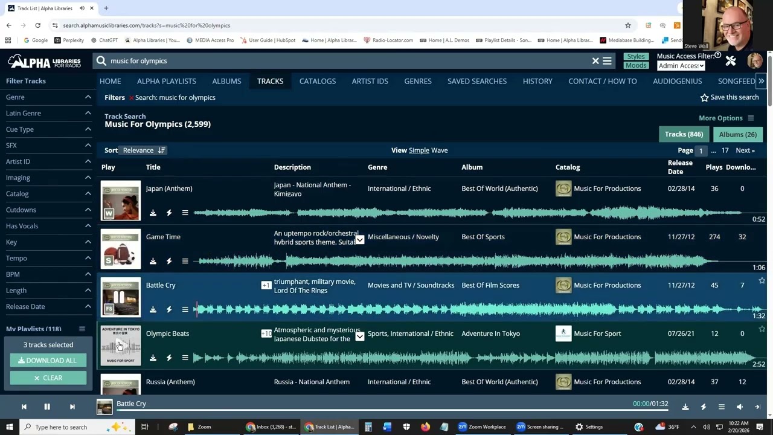Toggle the Styles filter button
The width and height of the screenshot is (773, 435).
(x=636, y=57)
